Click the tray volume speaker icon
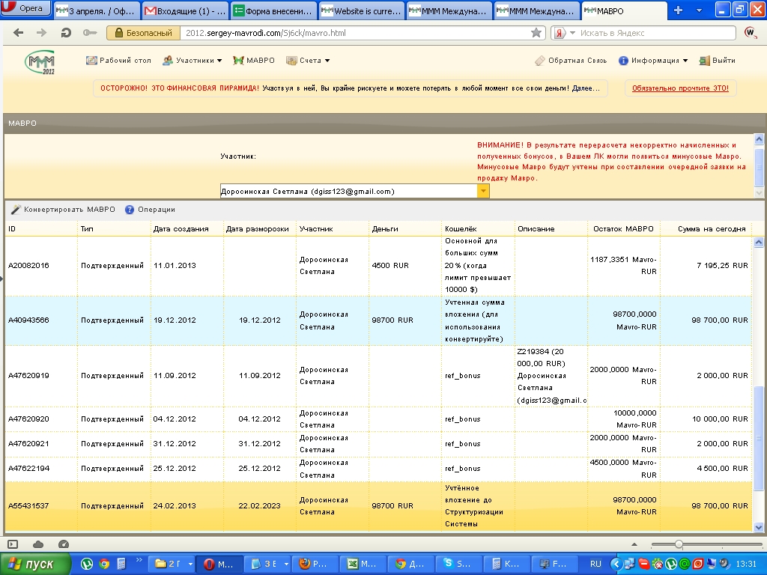 coord(724,565)
